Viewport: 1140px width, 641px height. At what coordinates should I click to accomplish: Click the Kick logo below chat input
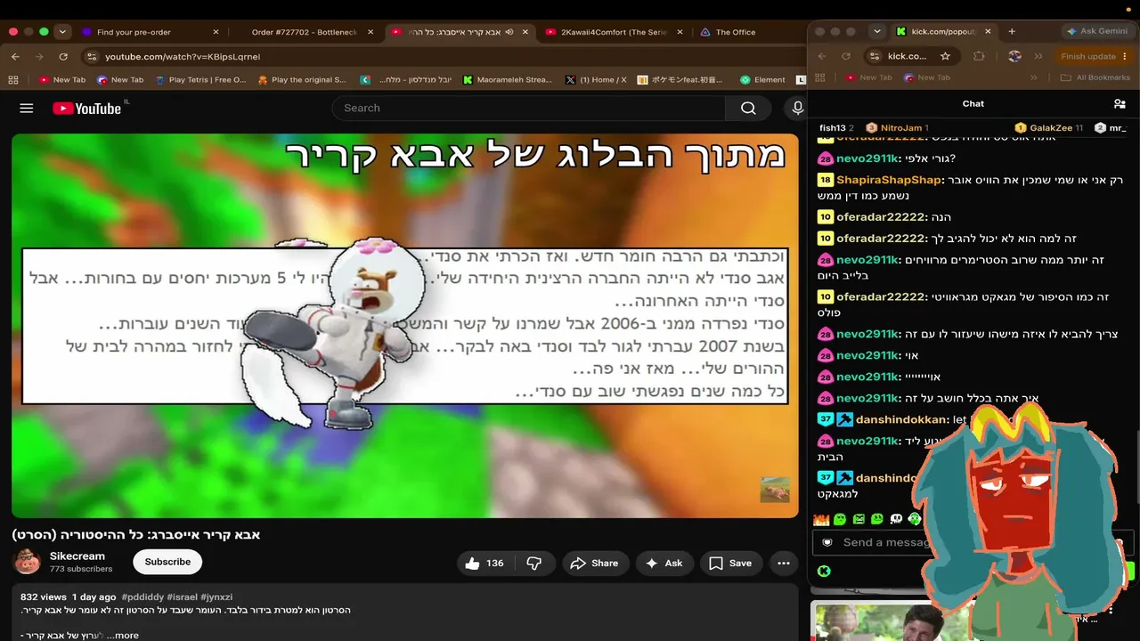(x=824, y=571)
